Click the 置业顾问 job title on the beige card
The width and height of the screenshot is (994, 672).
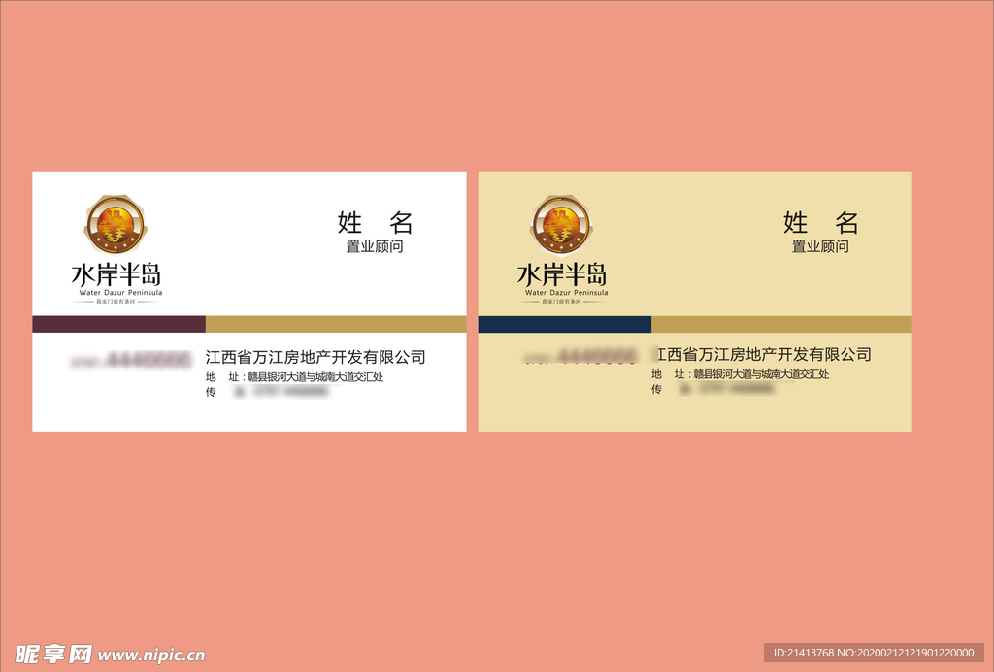tap(820, 246)
